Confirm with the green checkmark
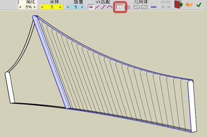The height and width of the screenshot is (137, 207). [199, 5]
